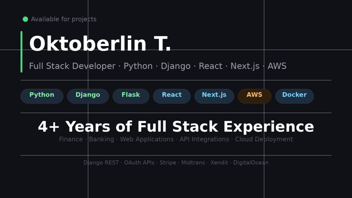Click the green vertical accent bar
Screen dimensions: 352x198
point(22,52)
